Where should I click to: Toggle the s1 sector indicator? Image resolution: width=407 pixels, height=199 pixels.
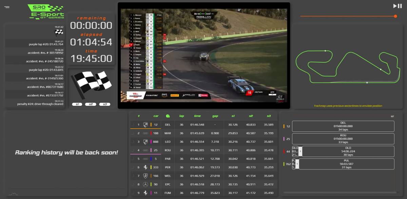[x=77, y=104]
